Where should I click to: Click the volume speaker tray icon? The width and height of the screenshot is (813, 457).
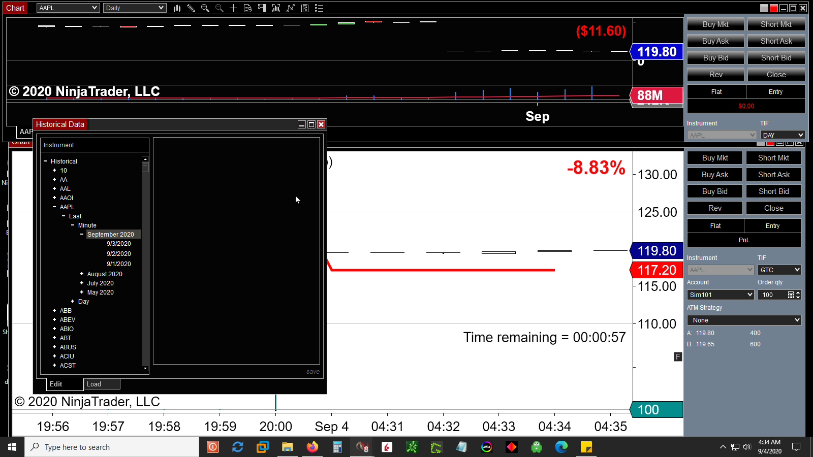click(x=747, y=447)
